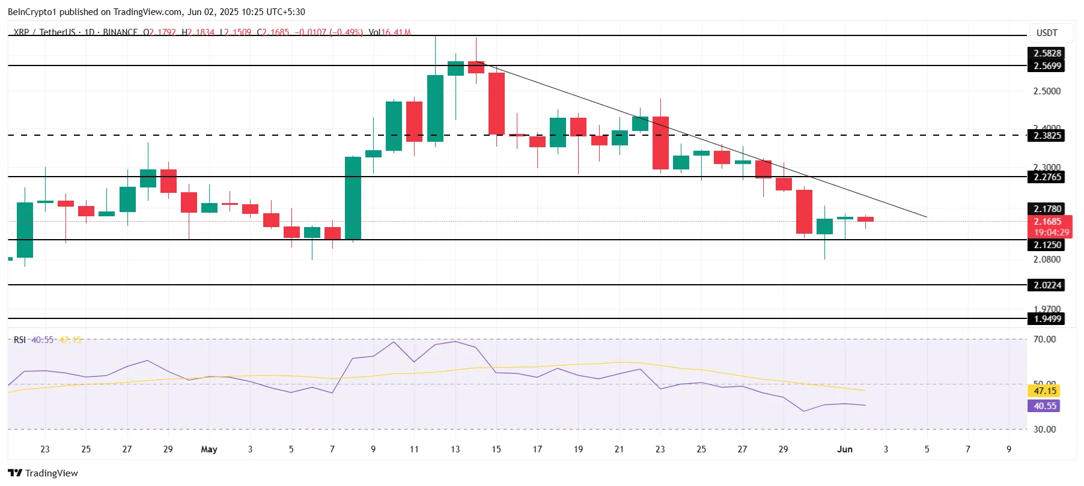Click the 2.0224 price level label
The width and height of the screenshot is (1084, 486).
(1047, 285)
